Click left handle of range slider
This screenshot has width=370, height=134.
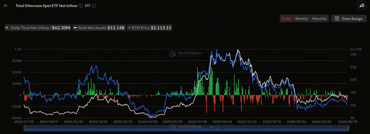click(x=24, y=128)
